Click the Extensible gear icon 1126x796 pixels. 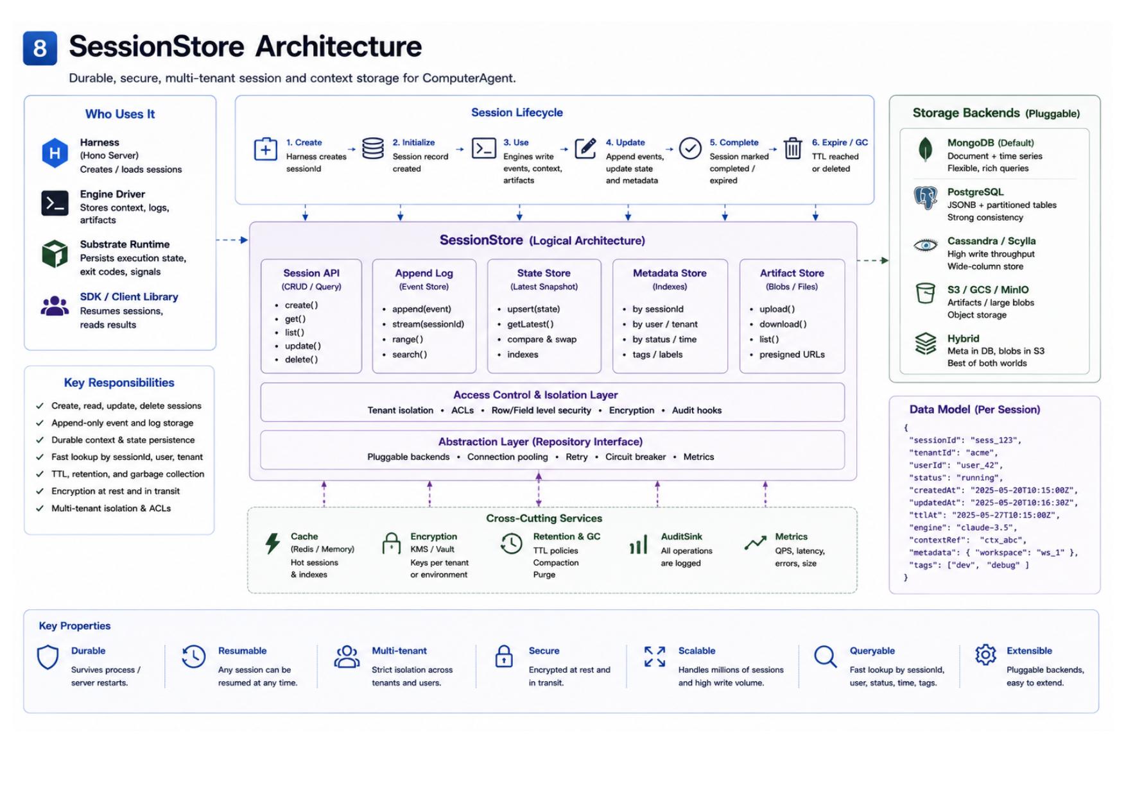click(x=985, y=655)
